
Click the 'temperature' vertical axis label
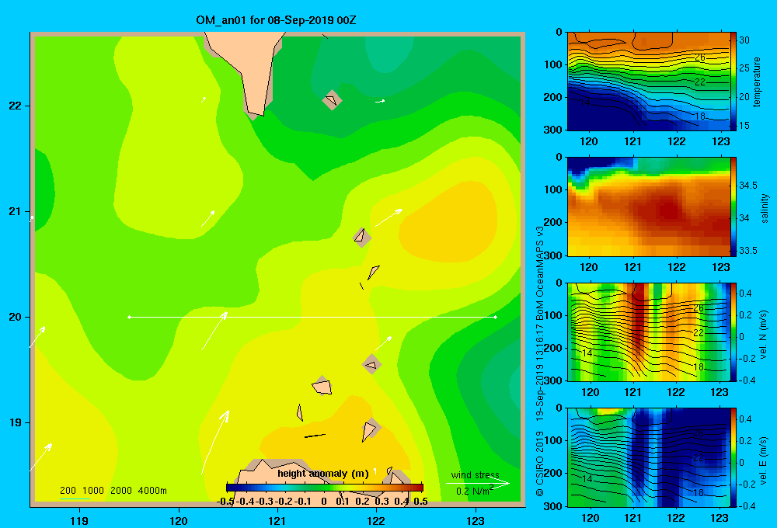[757, 82]
